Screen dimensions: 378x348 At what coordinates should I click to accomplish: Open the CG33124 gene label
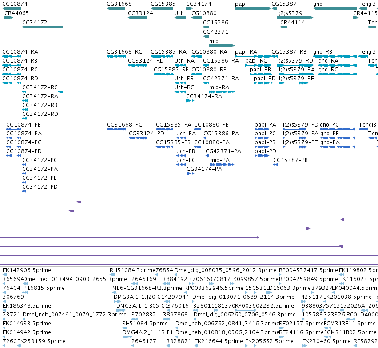[140, 13]
